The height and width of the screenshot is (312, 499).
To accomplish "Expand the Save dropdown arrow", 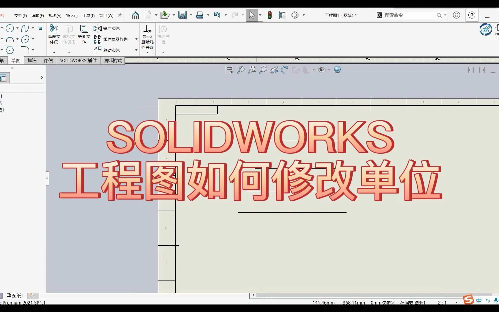I will point(191,15).
